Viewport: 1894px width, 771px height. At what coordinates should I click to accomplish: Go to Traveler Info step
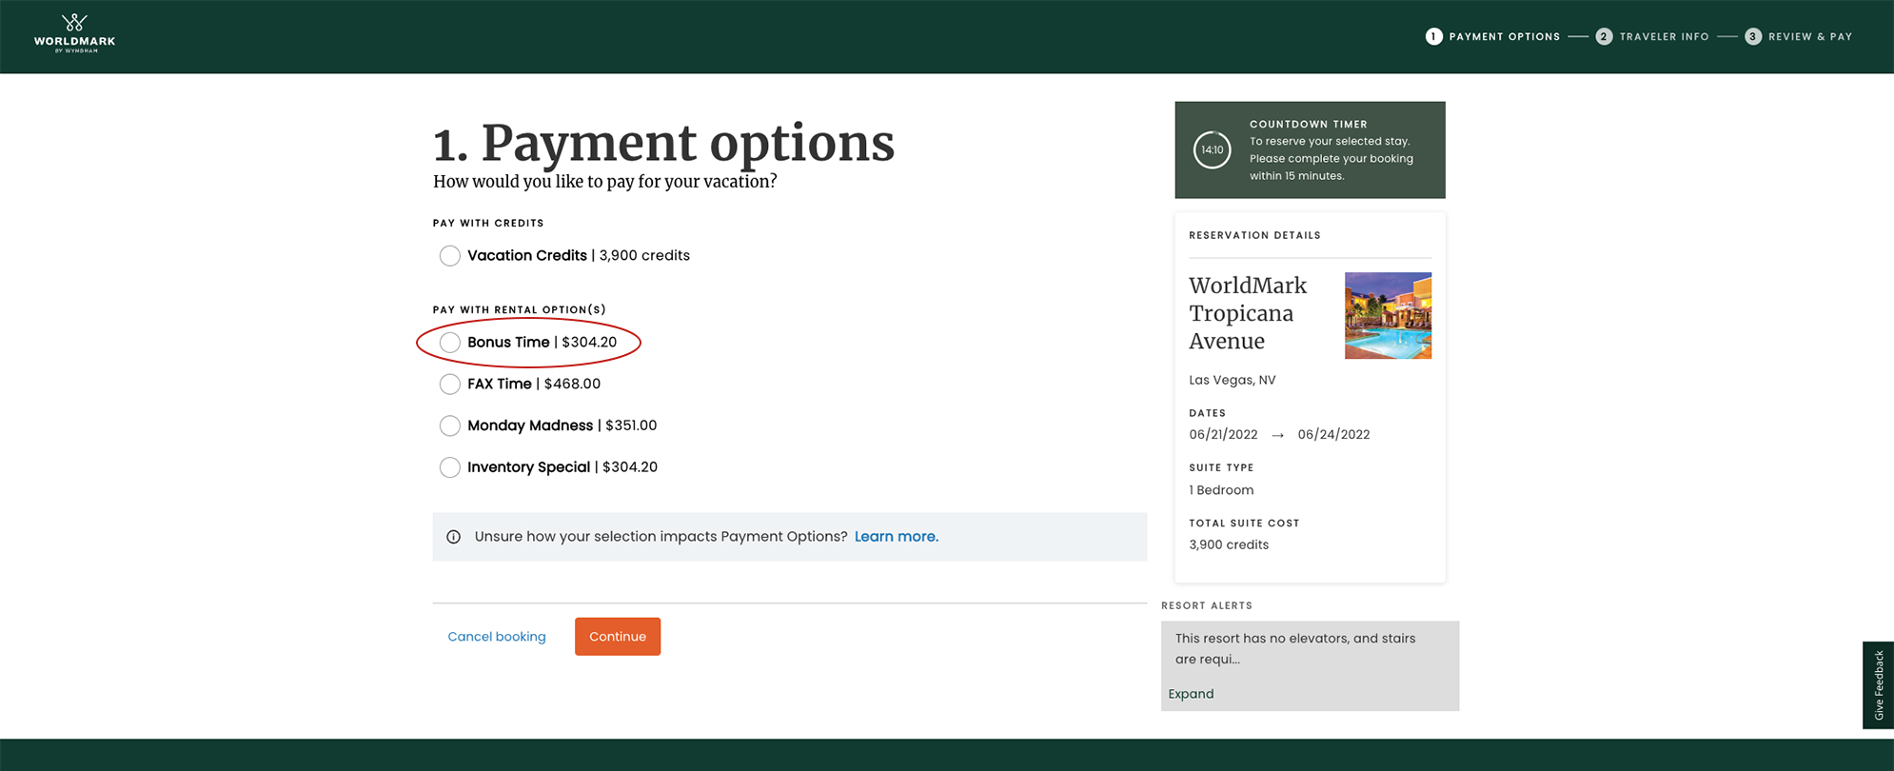coord(1664,36)
